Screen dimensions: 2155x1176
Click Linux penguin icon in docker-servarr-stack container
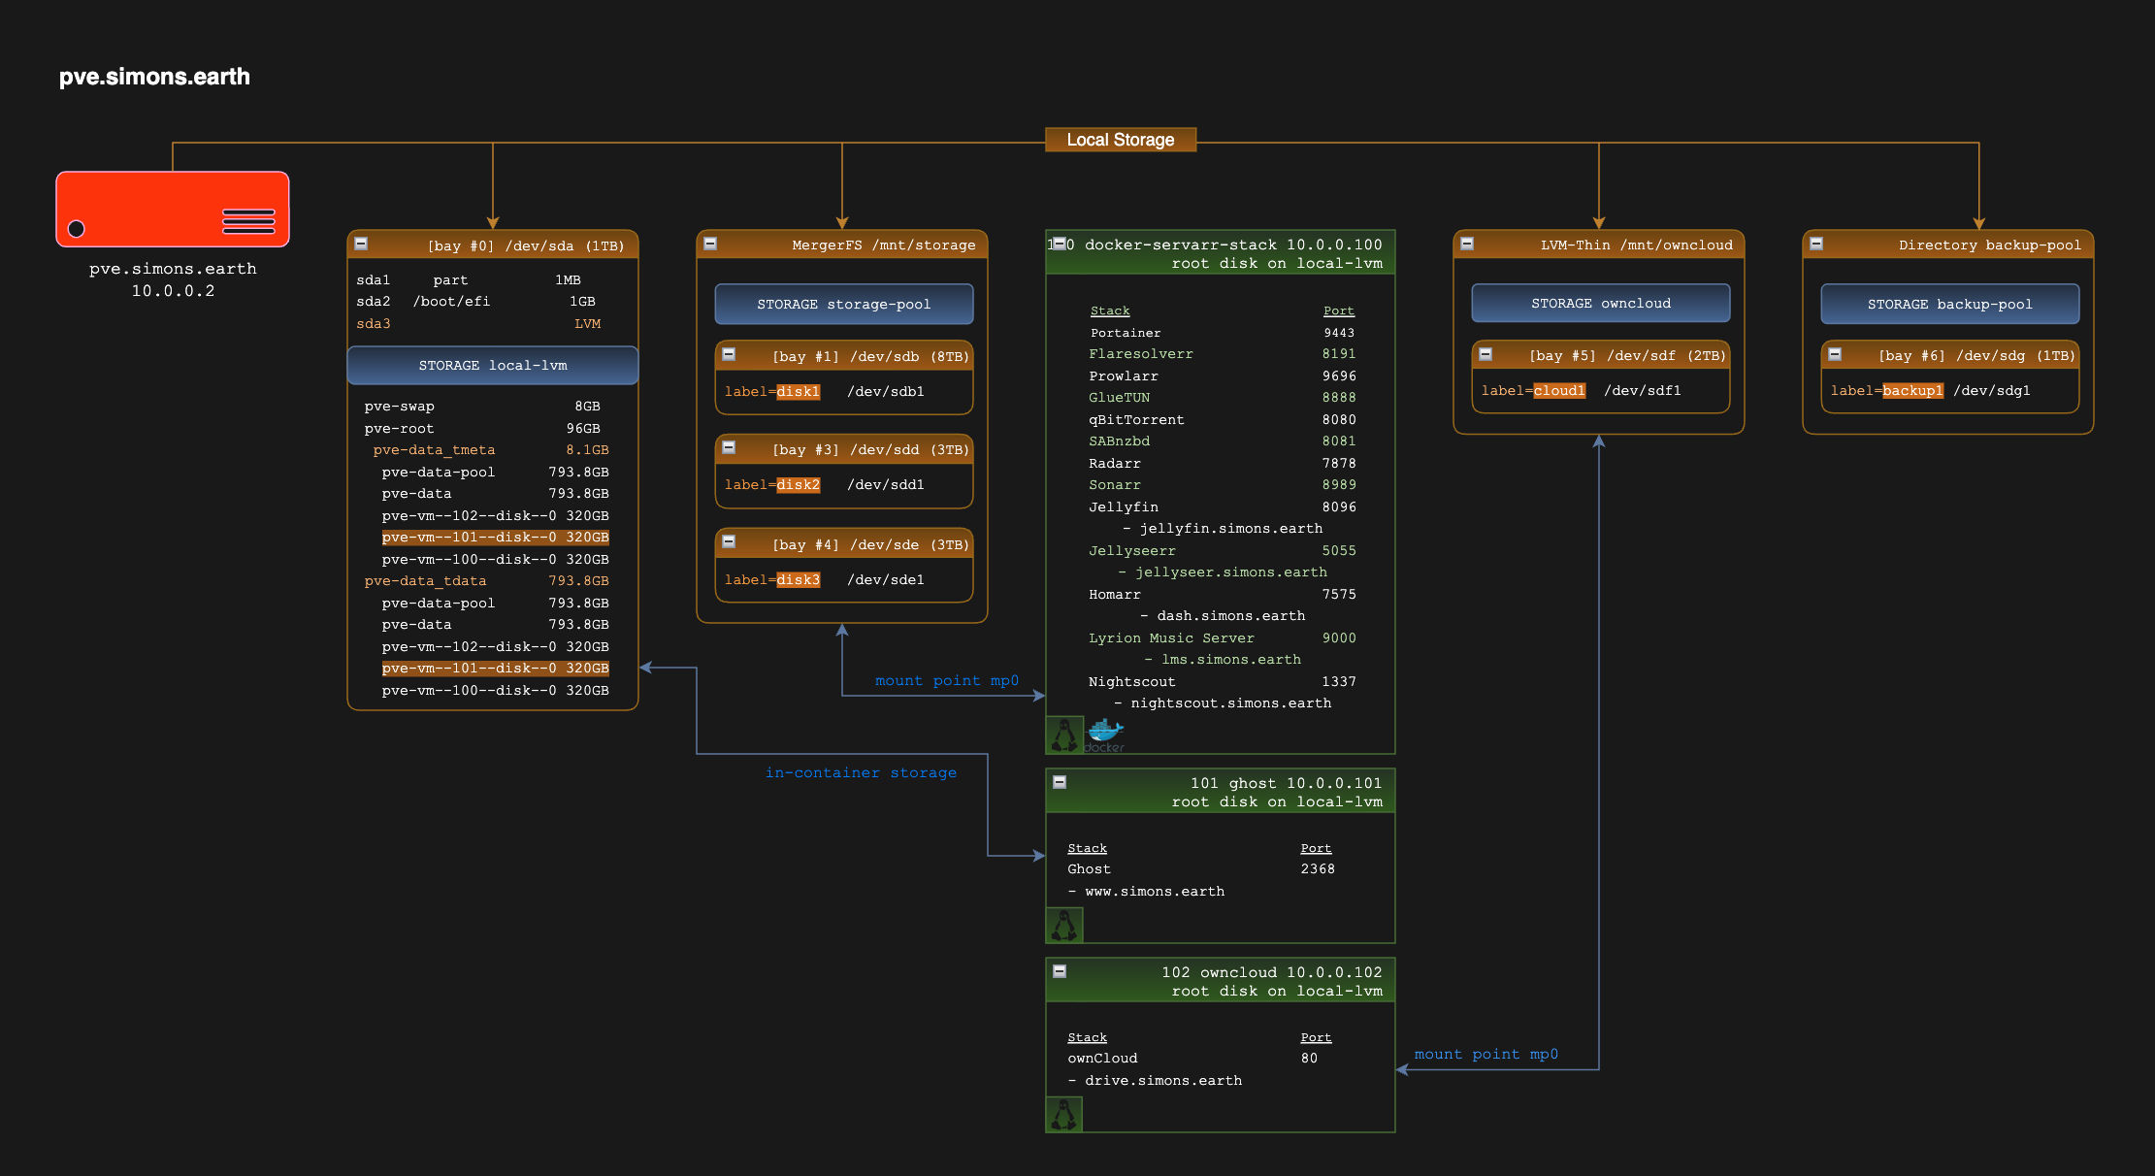tap(1064, 735)
